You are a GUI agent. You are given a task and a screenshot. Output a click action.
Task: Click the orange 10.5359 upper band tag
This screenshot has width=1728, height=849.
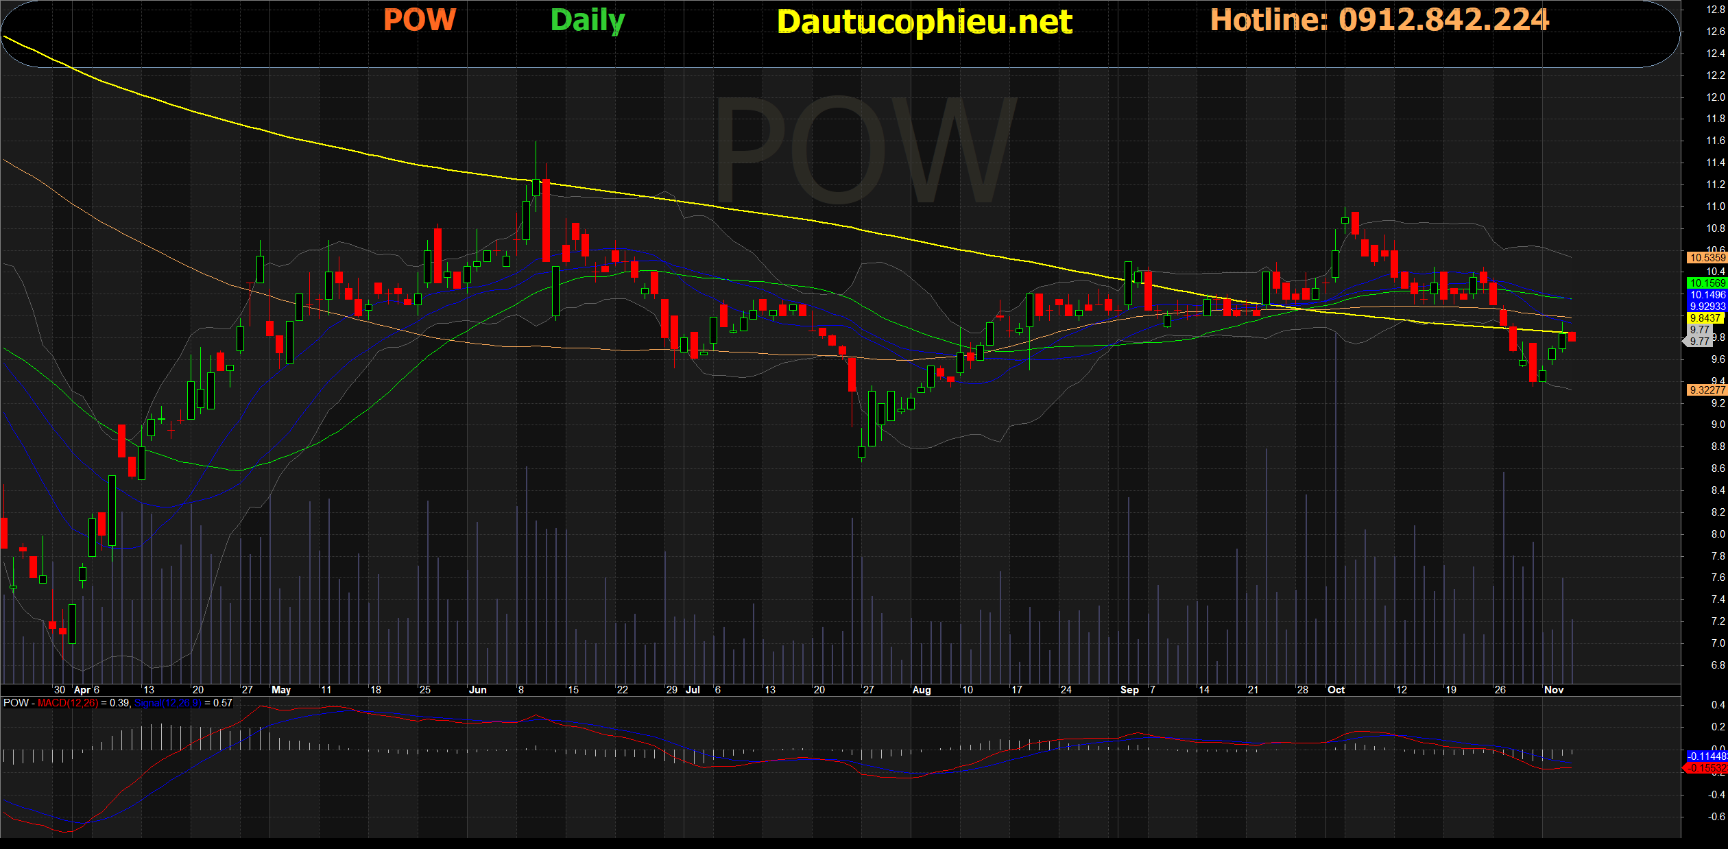(1706, 258)
